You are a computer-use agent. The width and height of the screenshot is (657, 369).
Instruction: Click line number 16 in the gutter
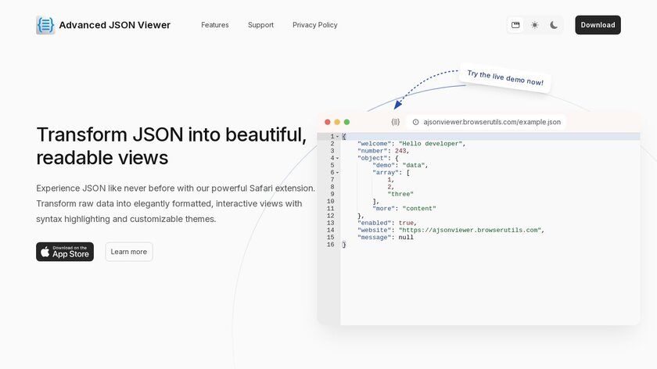tap(331, 245)
